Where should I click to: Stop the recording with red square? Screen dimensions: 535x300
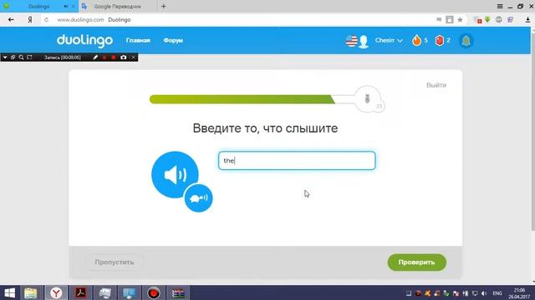(x=114, y=57)
